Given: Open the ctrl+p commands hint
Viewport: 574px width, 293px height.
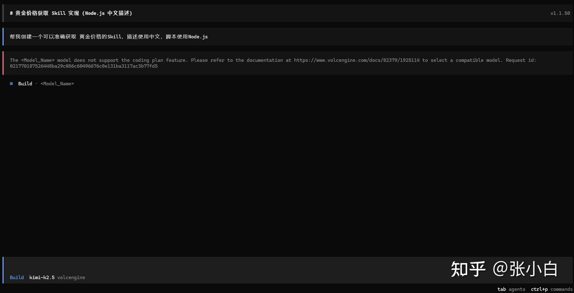Looking at the screenshot, I should [x=552, y=289].
